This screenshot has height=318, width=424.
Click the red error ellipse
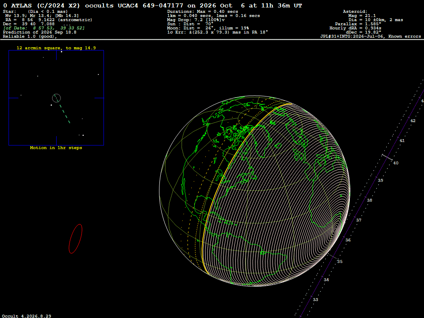75,239
